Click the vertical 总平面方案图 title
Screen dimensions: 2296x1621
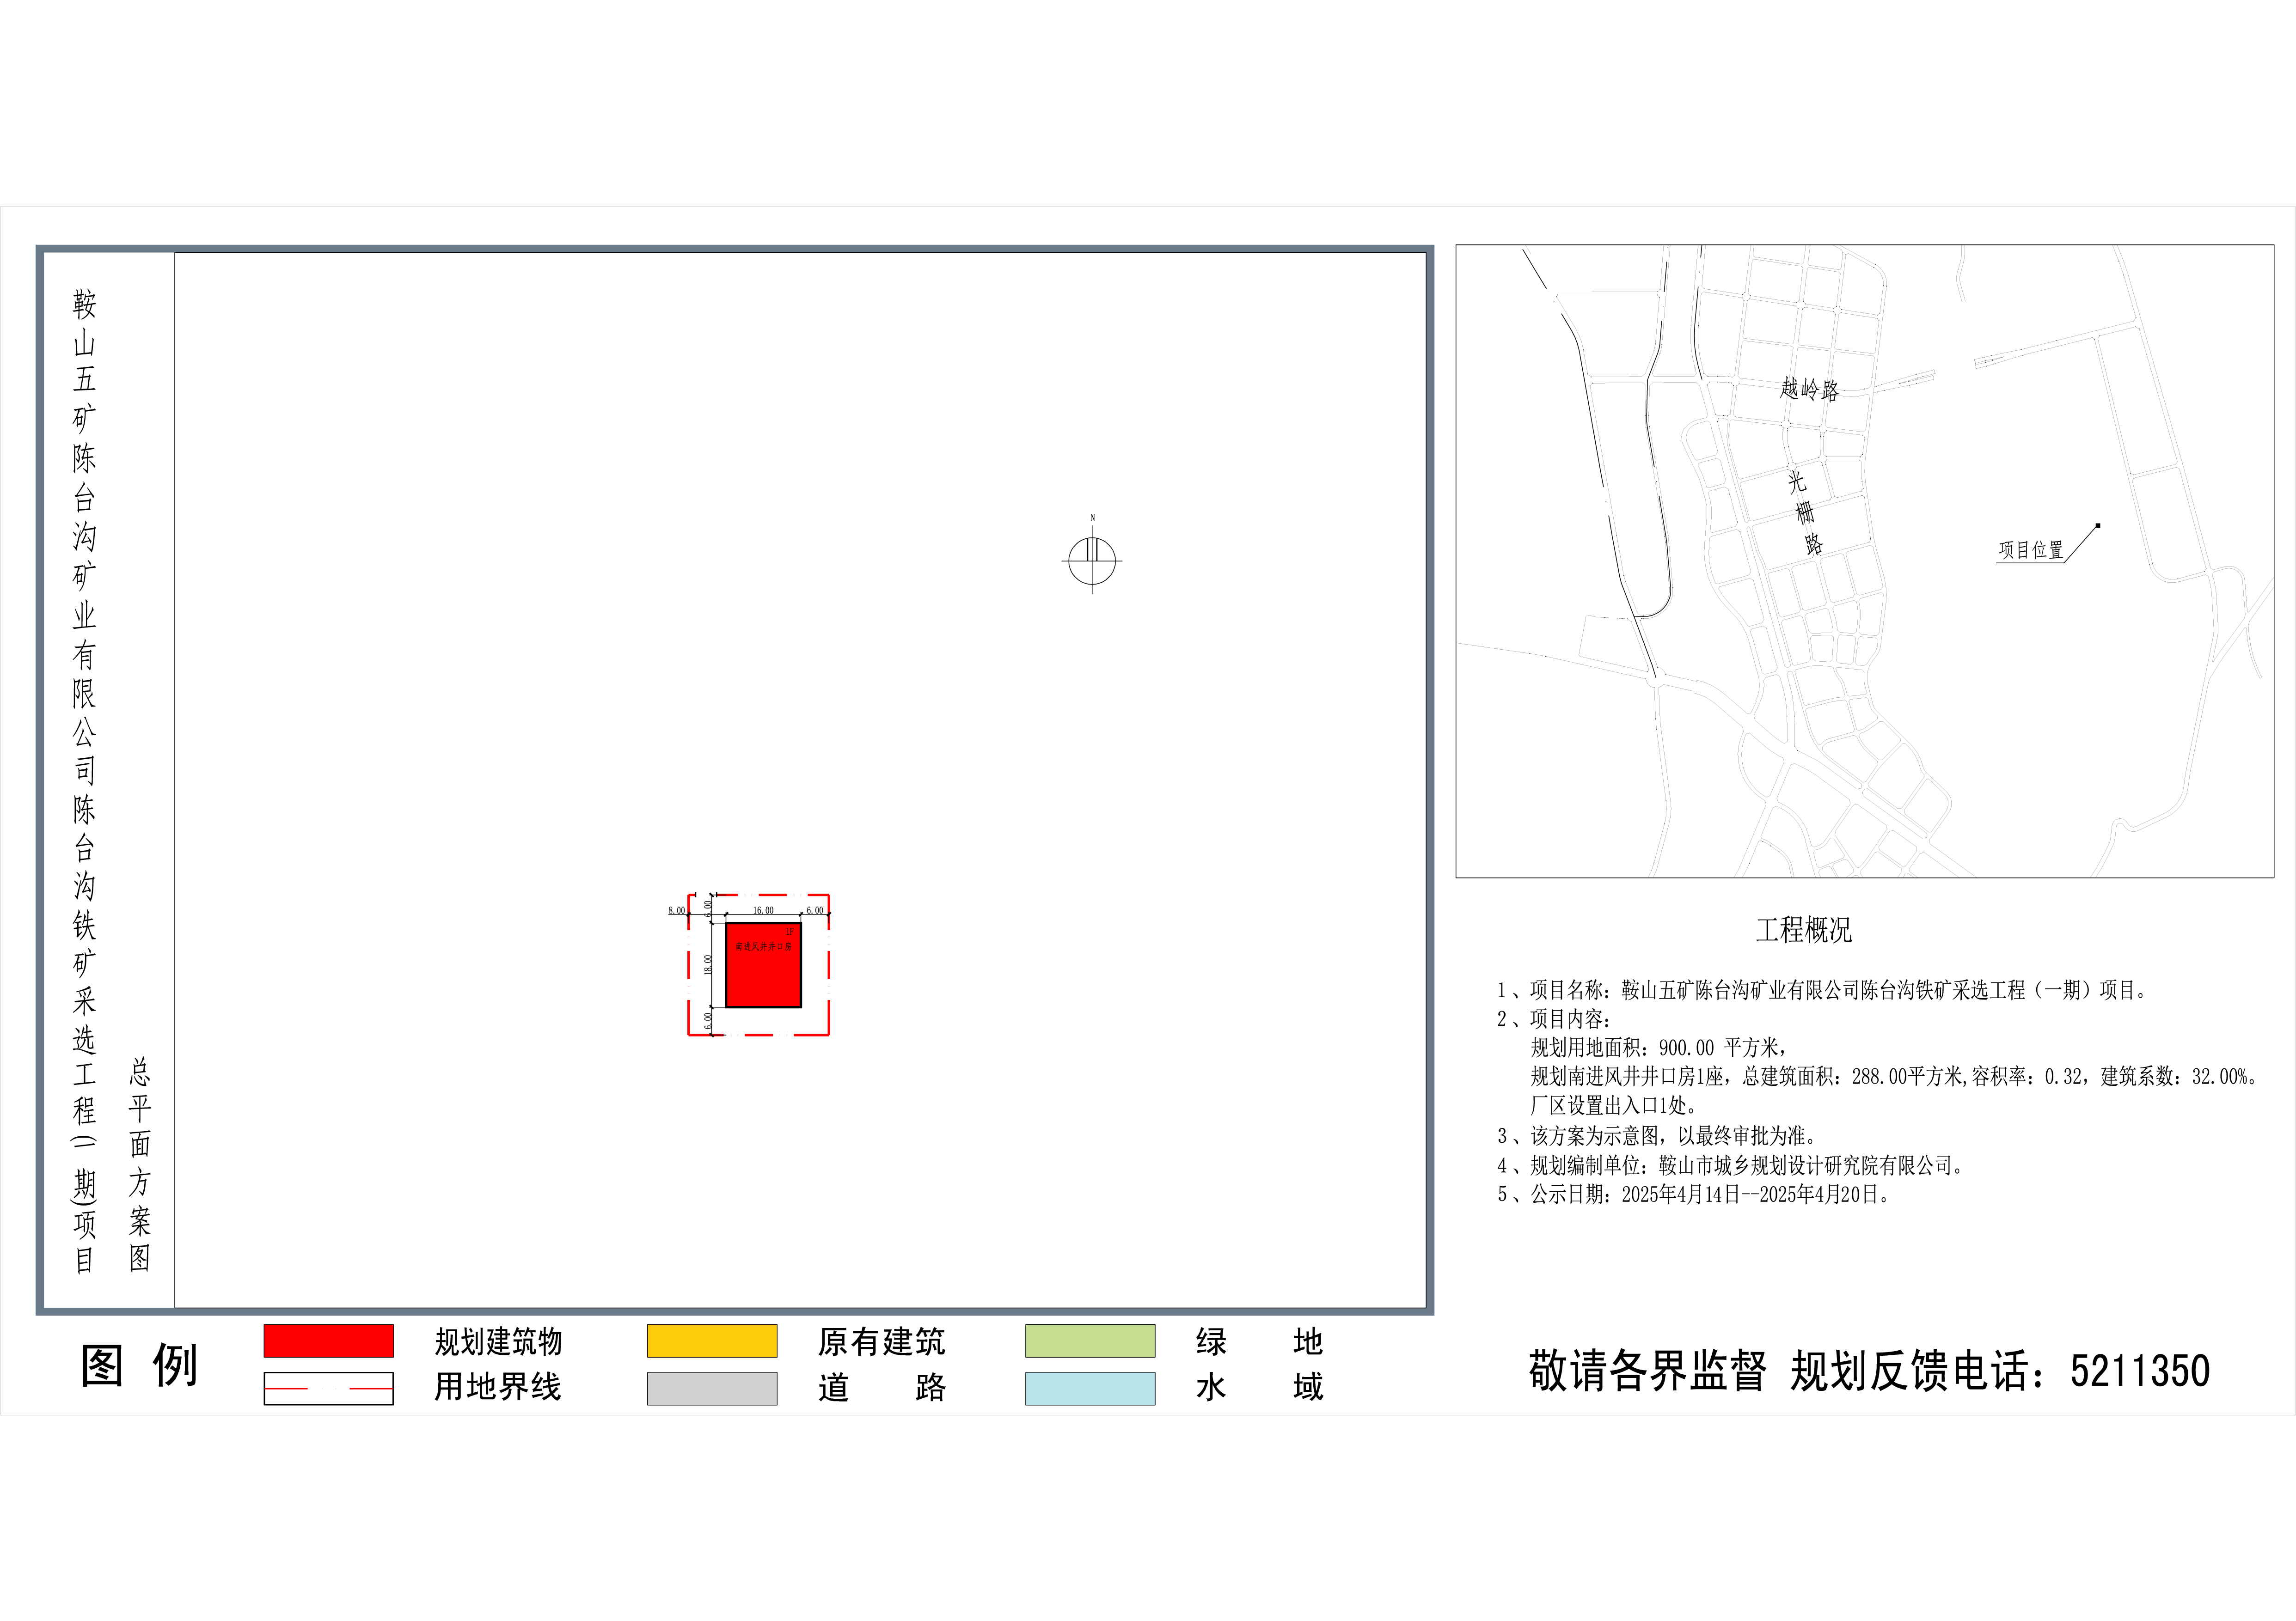coord(139,1164)
